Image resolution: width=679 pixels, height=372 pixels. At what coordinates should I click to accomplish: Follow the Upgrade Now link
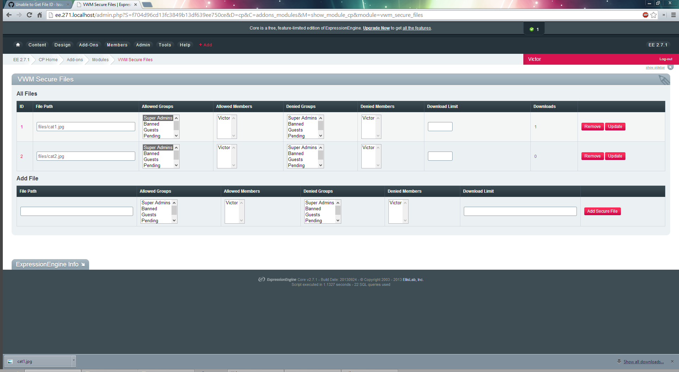[376, 28]
